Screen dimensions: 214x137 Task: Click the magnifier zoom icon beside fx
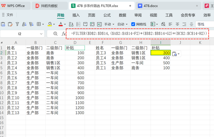click(x=56, y=34)
